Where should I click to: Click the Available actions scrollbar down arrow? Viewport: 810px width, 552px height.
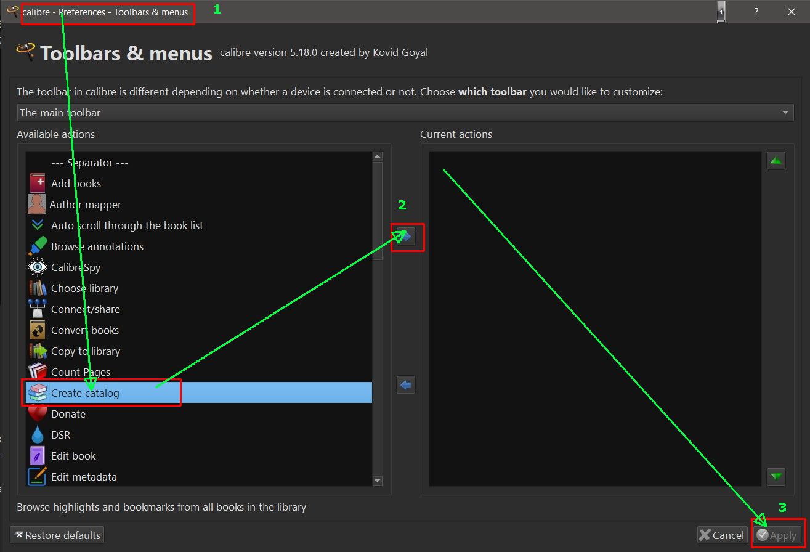tap(378, 481)
